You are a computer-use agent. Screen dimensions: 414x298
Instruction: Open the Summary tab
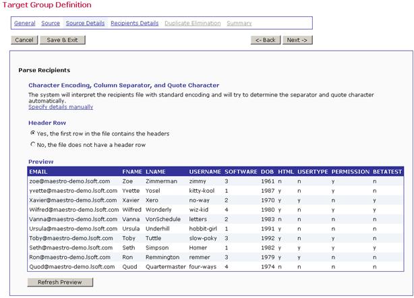pos(239,23)
